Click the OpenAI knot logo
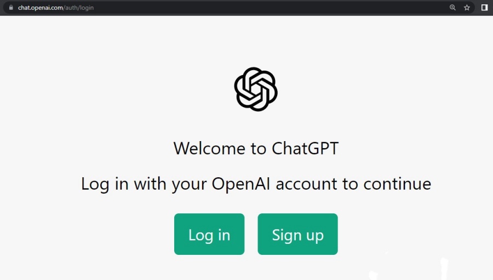 click(x=256, y=89)
